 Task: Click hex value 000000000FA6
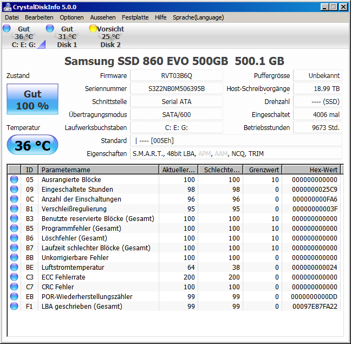[315, 199]
